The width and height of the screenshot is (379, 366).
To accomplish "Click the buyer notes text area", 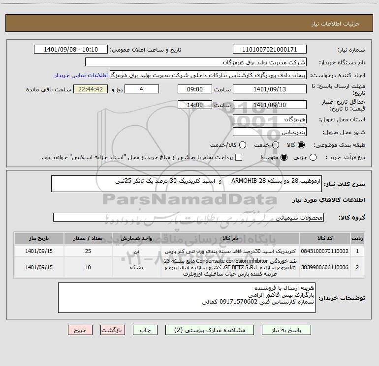I will coord(187,298).
